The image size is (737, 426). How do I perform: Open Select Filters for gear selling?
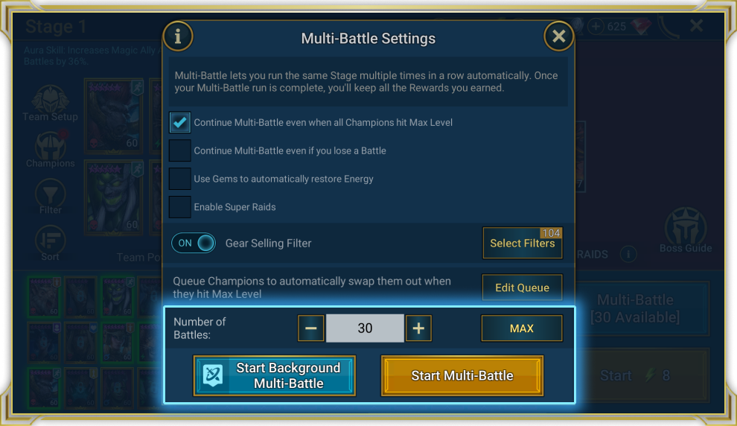coord(522,243)
